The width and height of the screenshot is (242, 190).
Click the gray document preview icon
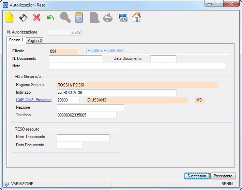click(x=94, y=17)
